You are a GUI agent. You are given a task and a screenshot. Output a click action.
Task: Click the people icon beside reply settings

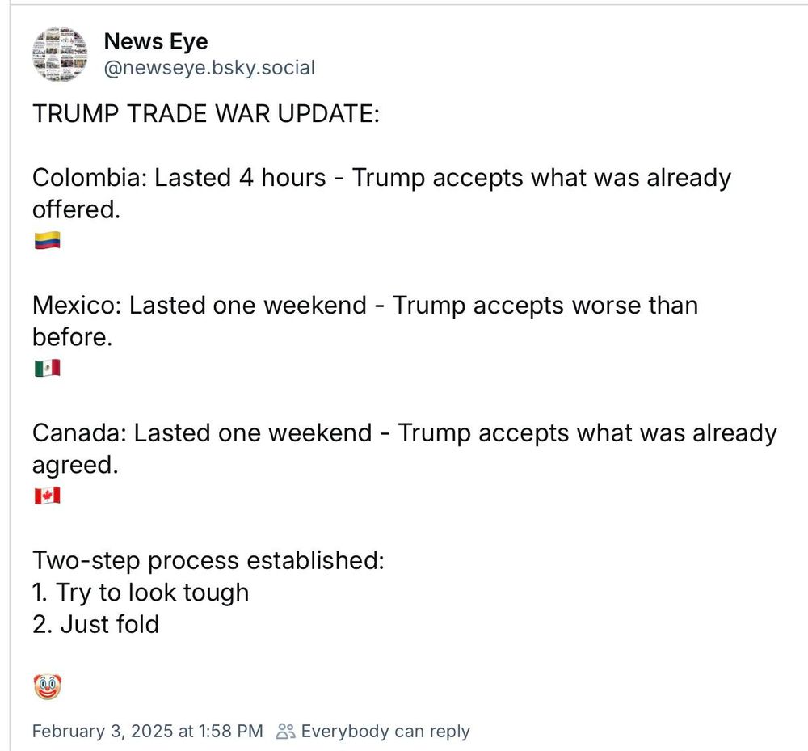(285, 732)
